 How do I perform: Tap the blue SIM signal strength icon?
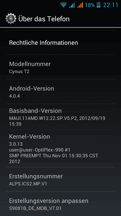coord(72,5)
